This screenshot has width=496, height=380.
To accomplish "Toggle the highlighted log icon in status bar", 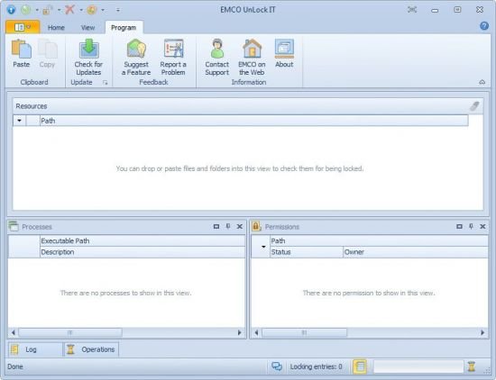I will (x=360, y=366).
